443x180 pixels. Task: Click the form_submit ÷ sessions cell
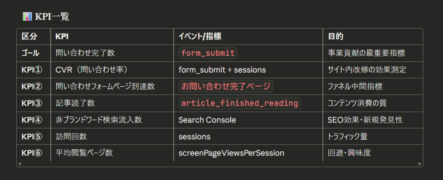point(222,70)
